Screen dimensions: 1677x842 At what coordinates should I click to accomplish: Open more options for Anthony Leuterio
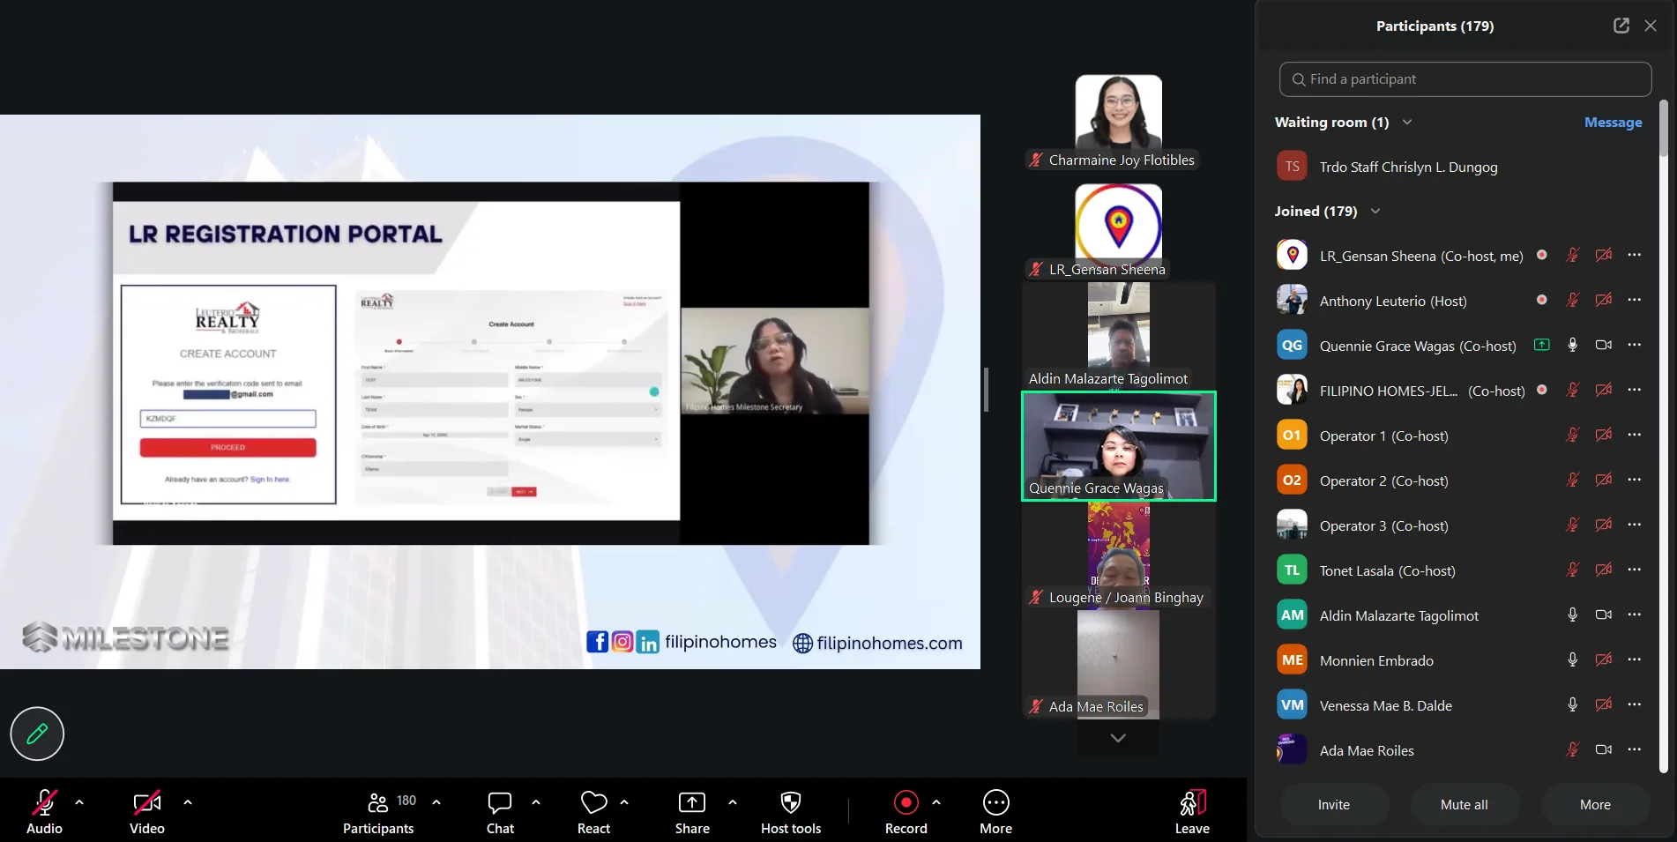point(1635,300)
